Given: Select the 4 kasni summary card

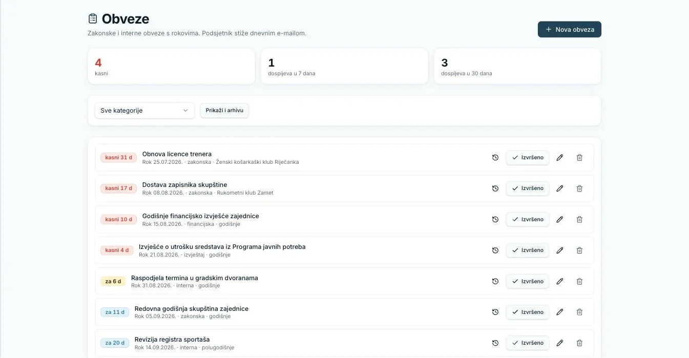Looking at the screenshot, I should click(171, 67).
